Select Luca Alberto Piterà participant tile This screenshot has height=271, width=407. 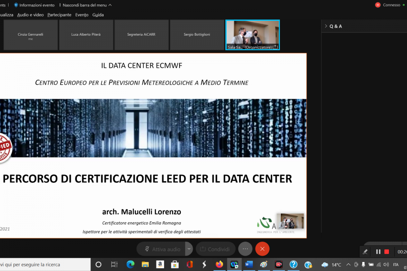point(86,35)
